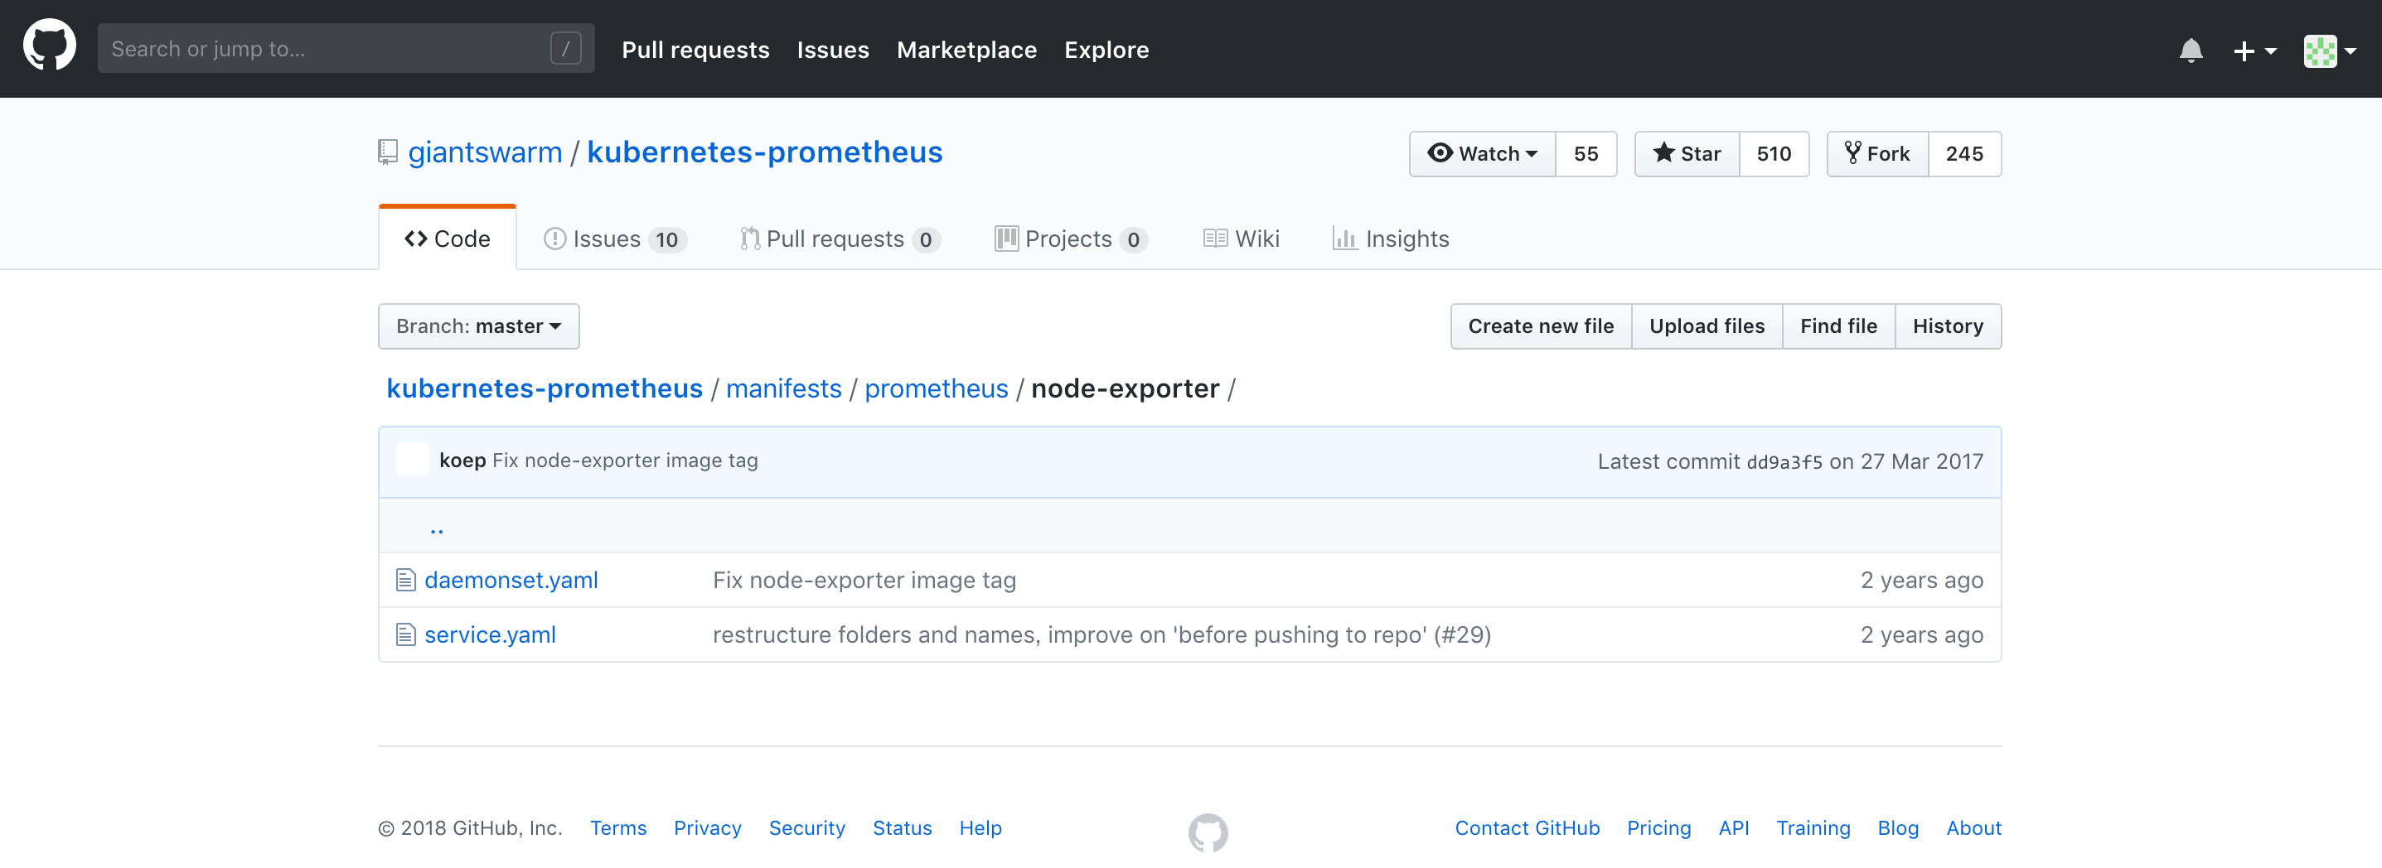Open Explore in header
Image resolution: width=2382 pixels, height=868 pixels.
tap(1106, 50)
